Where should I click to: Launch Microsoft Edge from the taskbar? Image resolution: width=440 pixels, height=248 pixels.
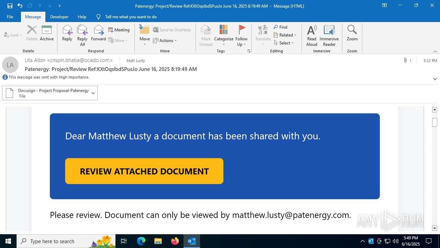pyautogui.click(x=141, y=241)
